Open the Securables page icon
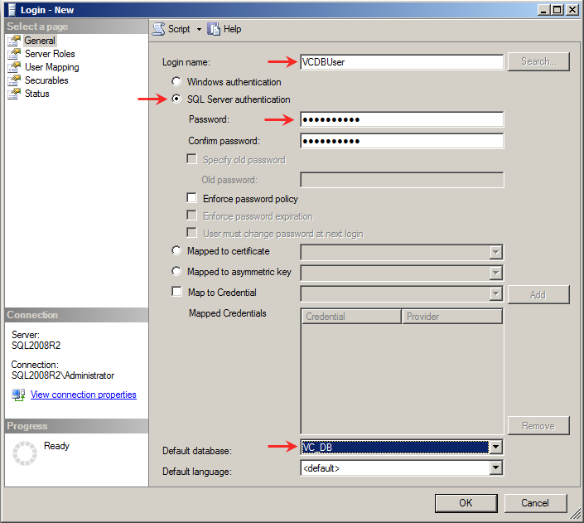 point(14,80)
